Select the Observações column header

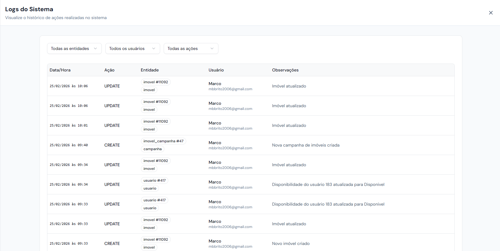(x=285, y=70)
